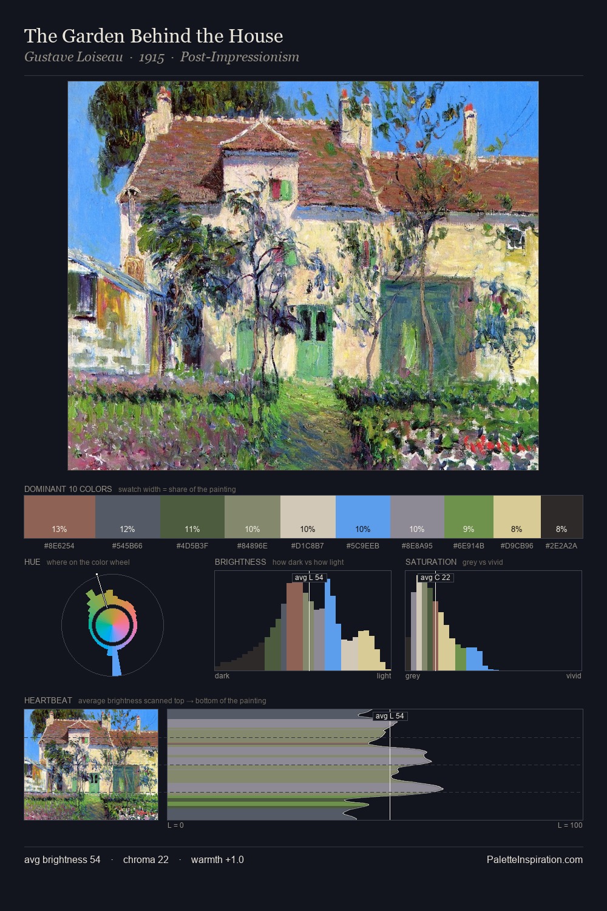
Task: Click the hex code #84896E label
Action: point(253,545)
